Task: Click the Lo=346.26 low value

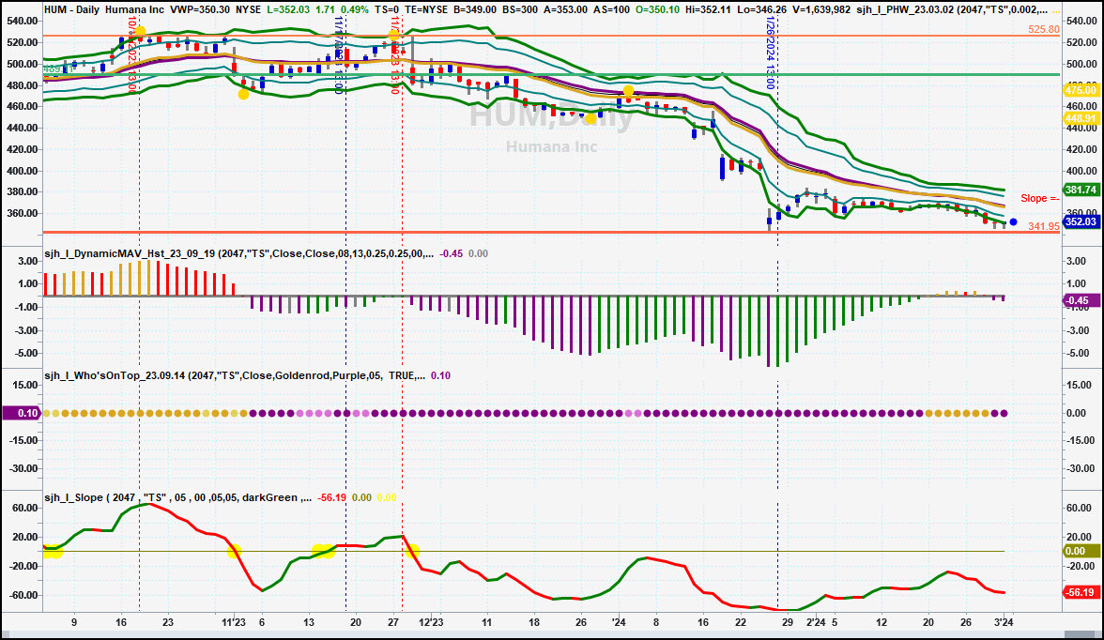Action: click(x=762, y=10)
